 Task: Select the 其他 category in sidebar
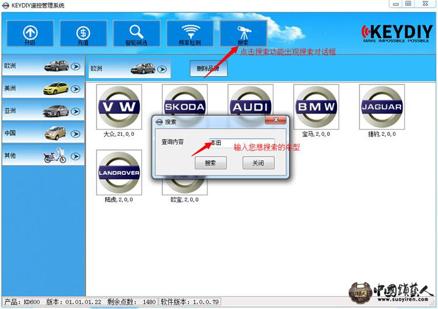pos(43,155)
